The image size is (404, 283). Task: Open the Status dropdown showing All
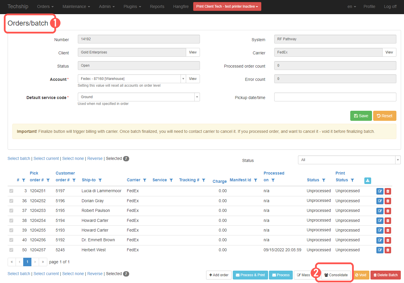click(x=349, y=160)
